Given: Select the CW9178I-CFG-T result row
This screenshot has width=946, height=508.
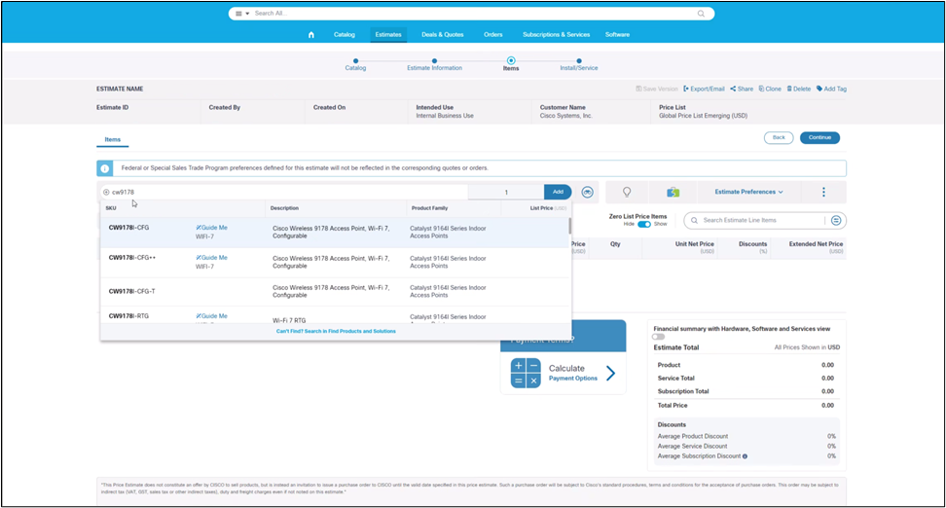Looking at the screenshot, I should click(x=335, y=291).
